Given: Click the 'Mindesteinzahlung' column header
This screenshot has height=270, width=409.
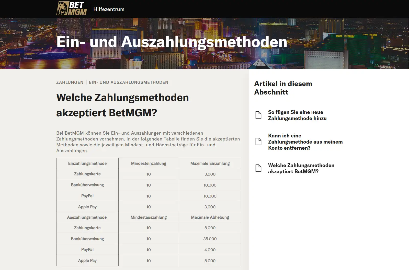Looking at the screenshot, I should 149,163.
